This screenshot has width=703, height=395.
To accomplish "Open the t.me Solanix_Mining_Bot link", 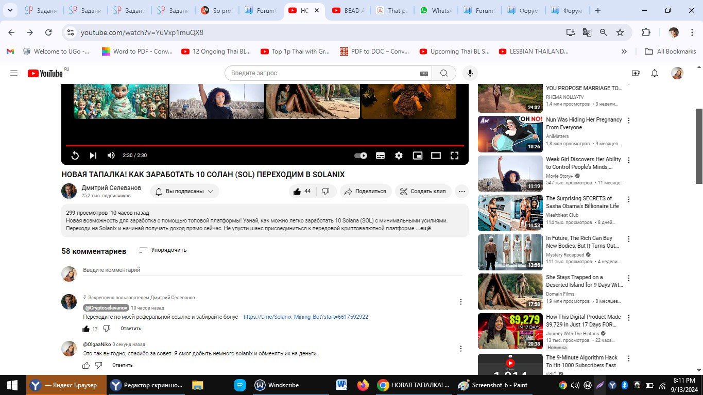I will tap(306, 317).
